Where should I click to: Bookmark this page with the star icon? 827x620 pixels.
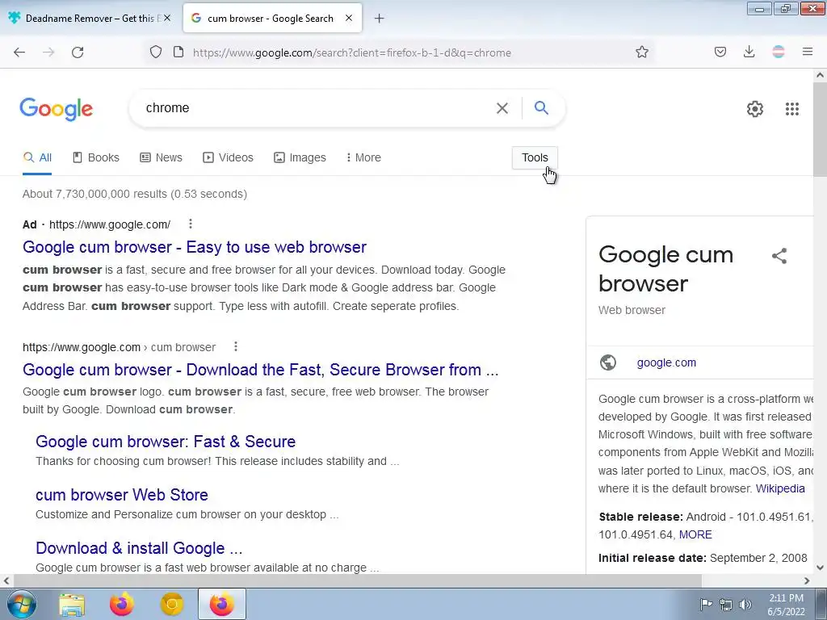click(642, 52)
